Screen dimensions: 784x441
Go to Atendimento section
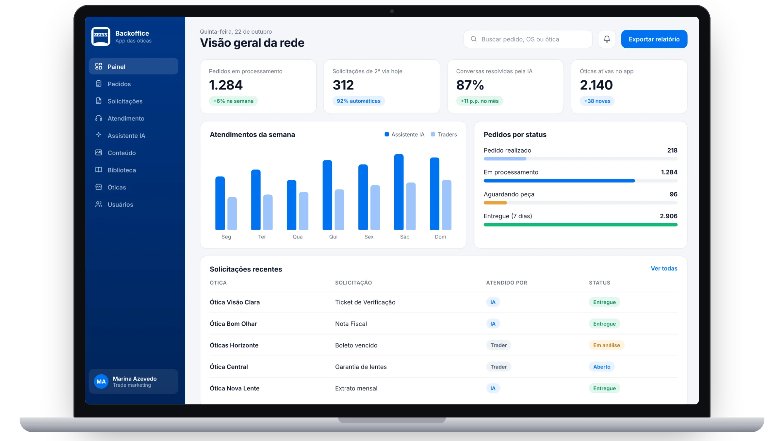tap(133, 118)
